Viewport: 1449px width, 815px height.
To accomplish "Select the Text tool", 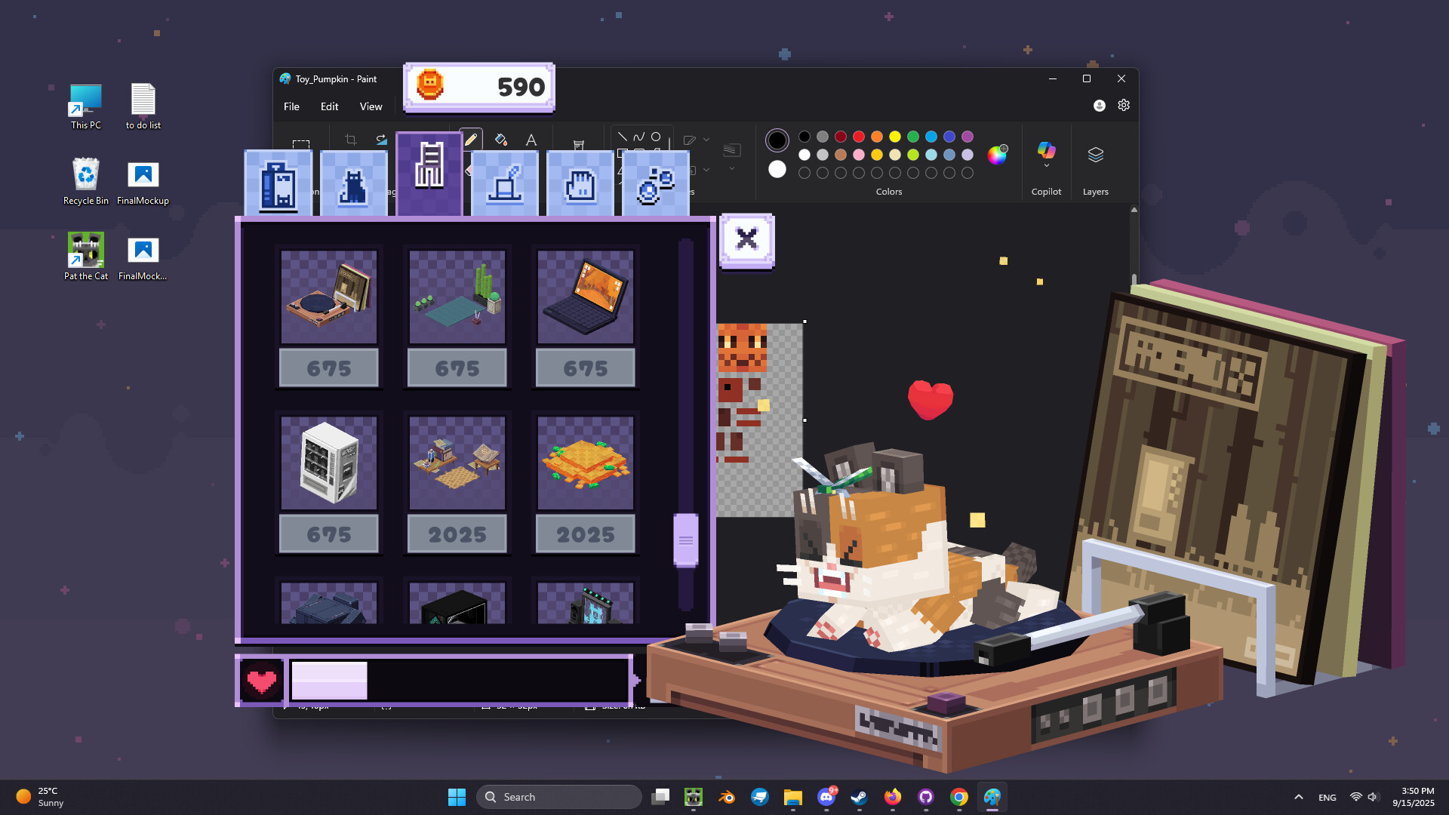I will (531, 140).
